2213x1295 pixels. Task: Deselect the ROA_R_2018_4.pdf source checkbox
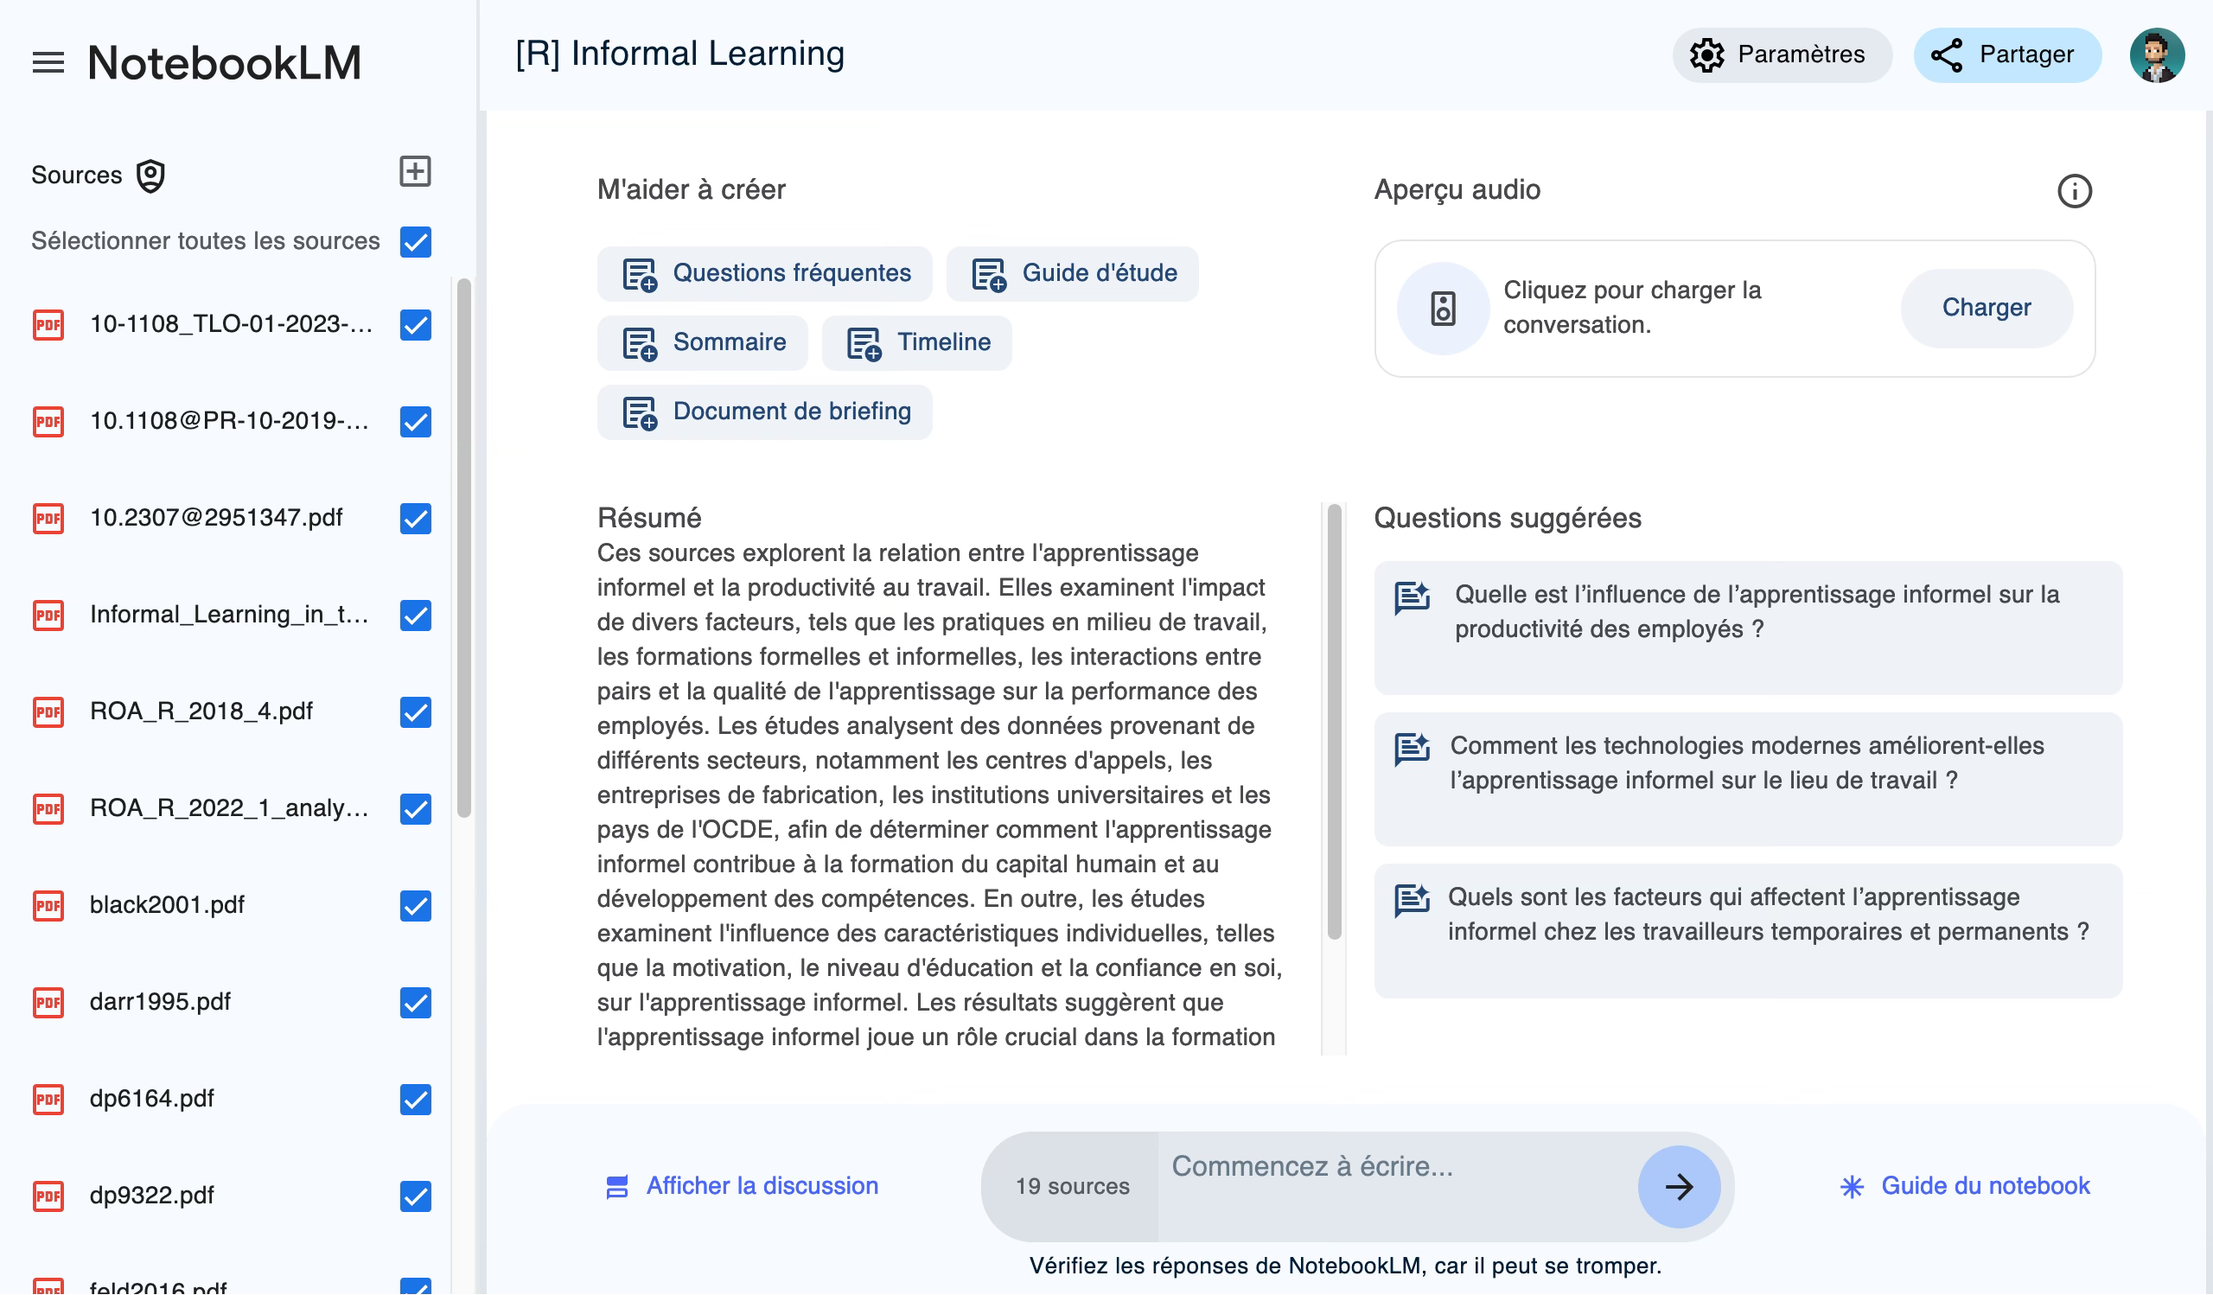(x=416, y=711)
